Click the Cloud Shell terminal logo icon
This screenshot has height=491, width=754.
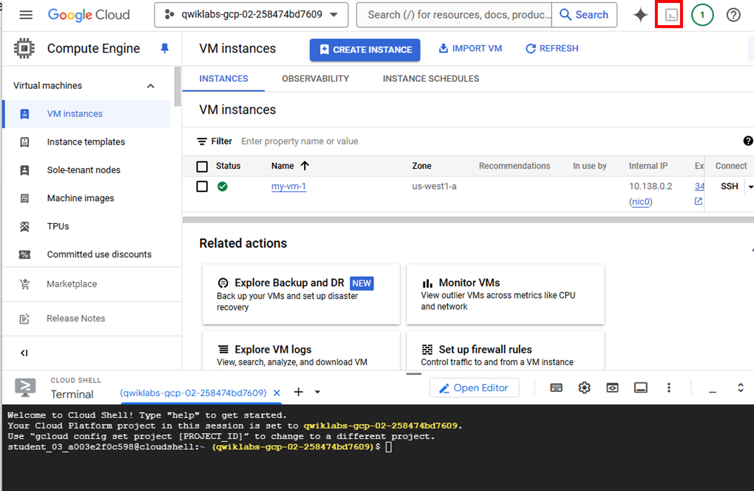25,387
